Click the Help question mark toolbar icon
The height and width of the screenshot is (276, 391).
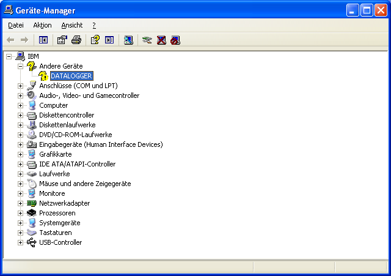(x=95, y=40)
